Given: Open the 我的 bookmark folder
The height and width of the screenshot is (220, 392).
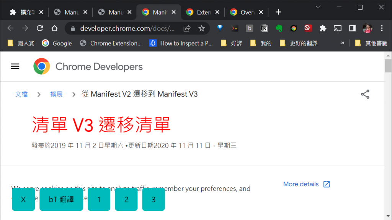Looking at the screenshot, I should pos(261,43).
